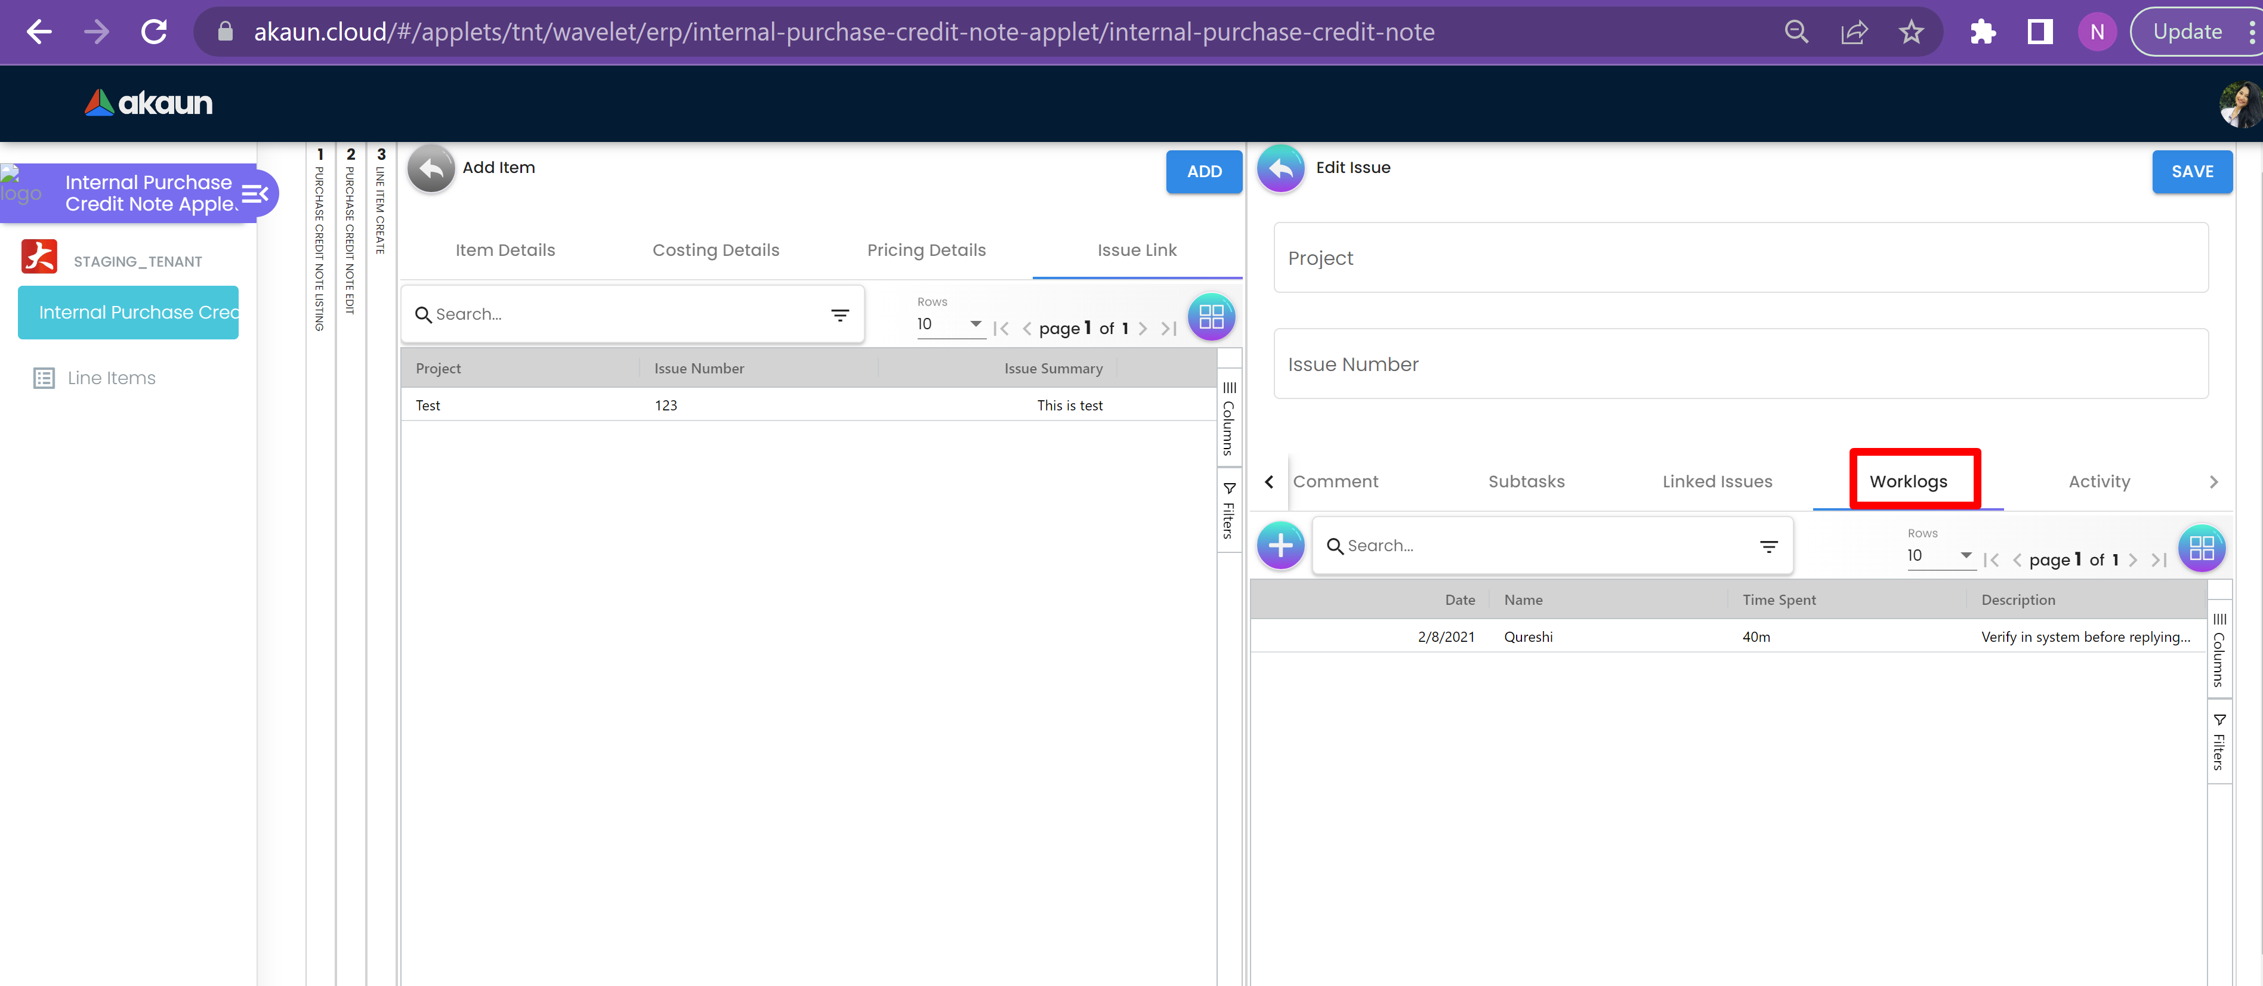2263x986 pixels.
Task: Toggle the Filters side panel in worklogs
Action: (x=2219, y=743)
